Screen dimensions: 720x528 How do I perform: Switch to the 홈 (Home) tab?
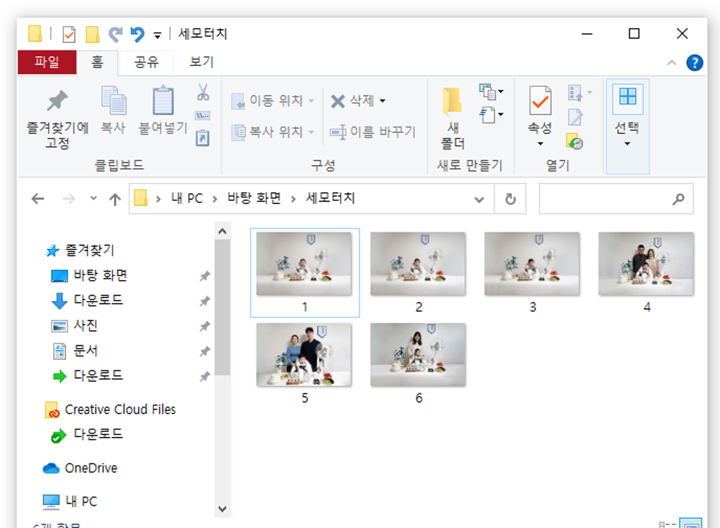coord(98,62)
